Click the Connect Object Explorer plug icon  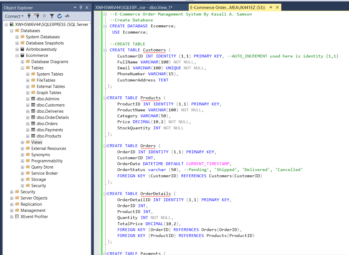click(x=29, y=16)
